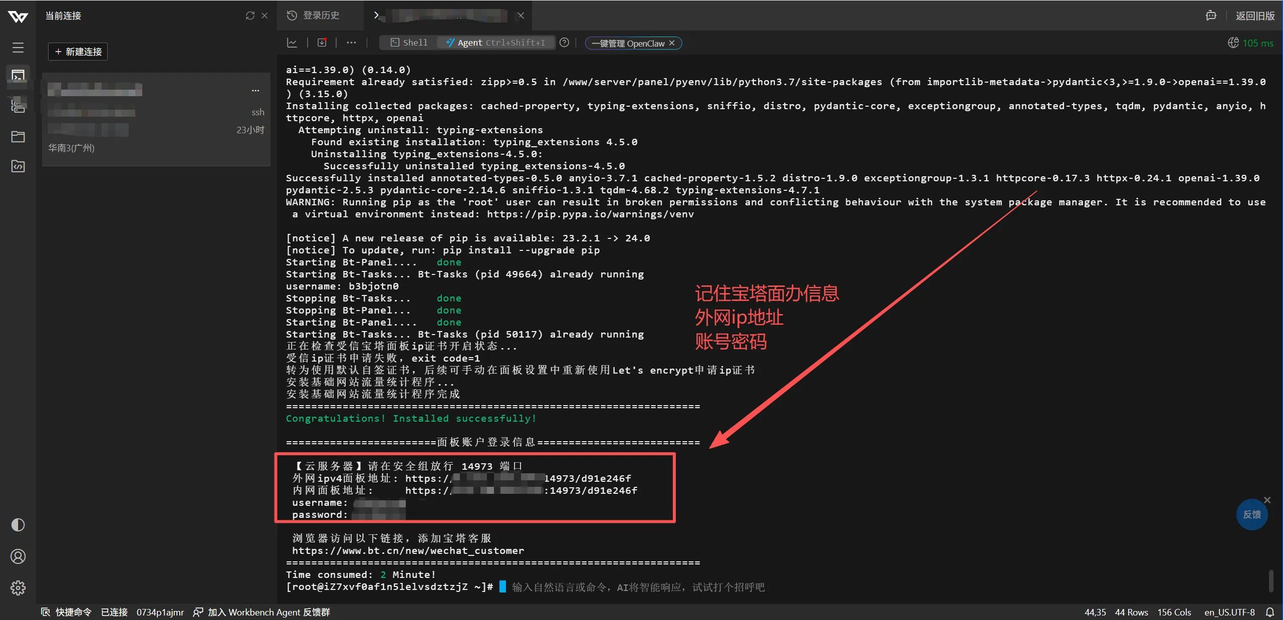Focus the terminal command input prompt
The width and height of the screenshot is (1283, 620).
(638, 587)
